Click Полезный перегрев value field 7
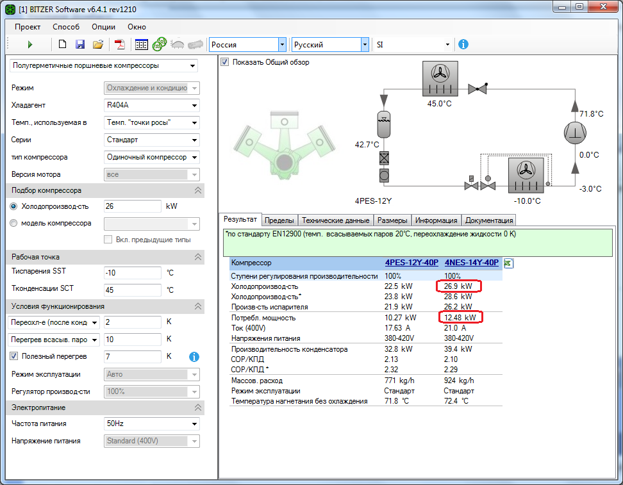The width and height of the screenshot is (623, 485). coord(132,357)
